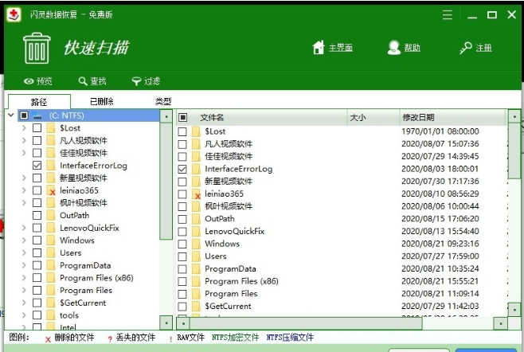This screenshot has width=524, height=352.
Task: Click the 预览 eye icon
Action: 29,81
